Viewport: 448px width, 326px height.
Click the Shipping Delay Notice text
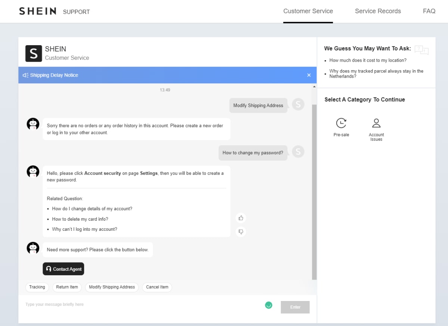pyautogui.click(x=54, y=75)
